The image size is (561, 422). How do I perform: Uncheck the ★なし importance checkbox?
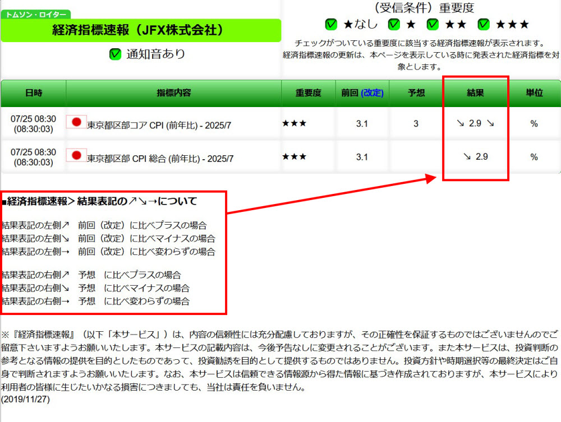click(x=331, y=24)
